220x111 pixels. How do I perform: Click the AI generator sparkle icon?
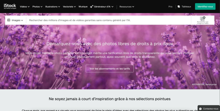pyautogui.click(x=92, y=7)
